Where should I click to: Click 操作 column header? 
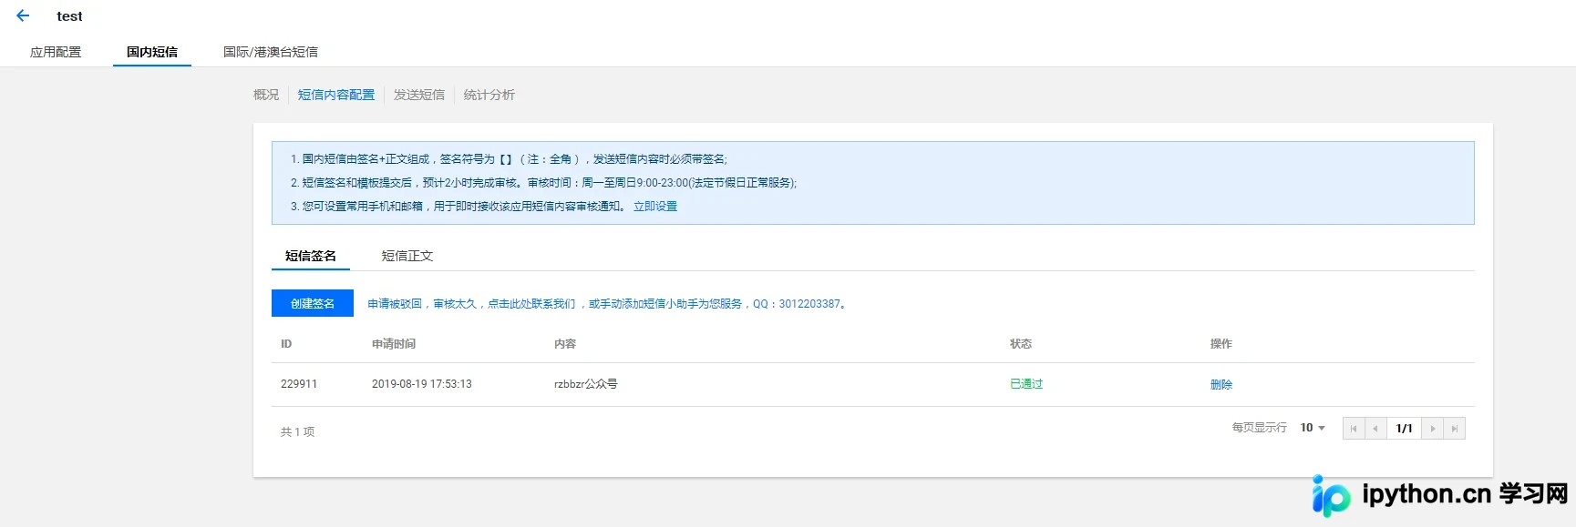[1221, 344]
